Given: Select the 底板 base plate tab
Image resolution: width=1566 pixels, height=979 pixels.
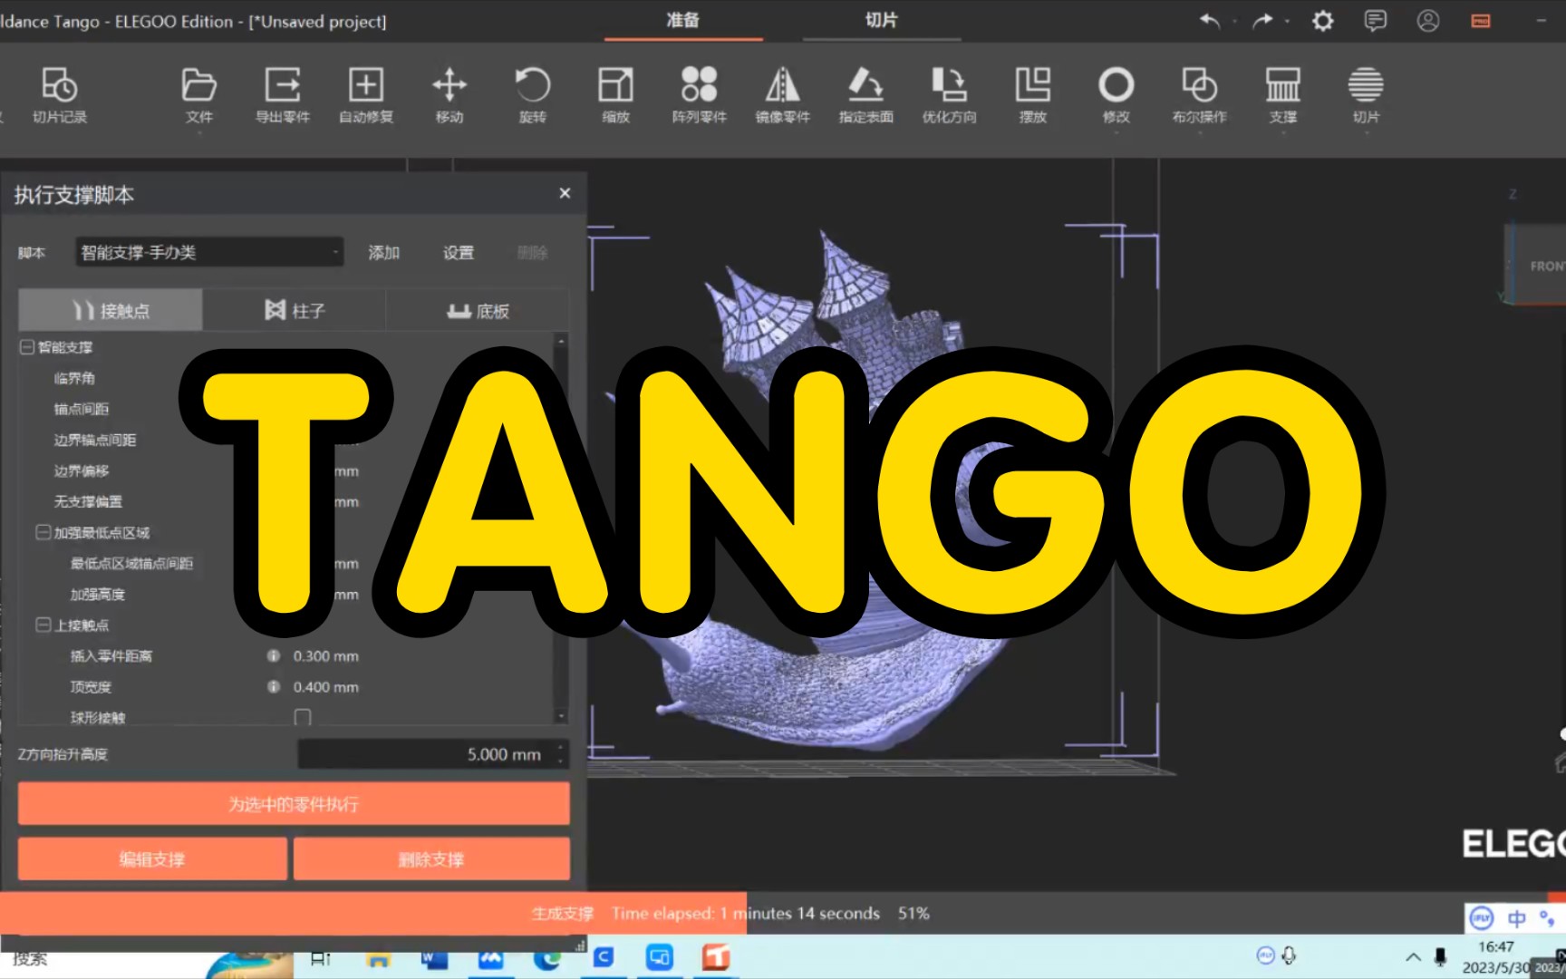Looking at the screenshot, I should coord(478,311).
